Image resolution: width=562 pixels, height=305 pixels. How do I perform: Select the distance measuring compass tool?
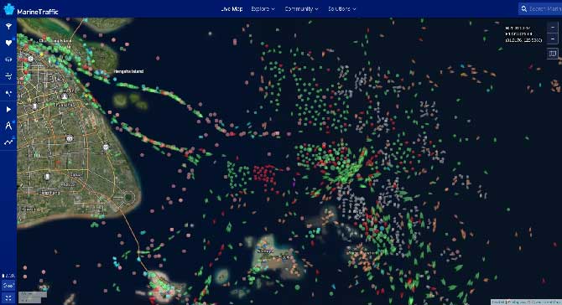[8, 126]
